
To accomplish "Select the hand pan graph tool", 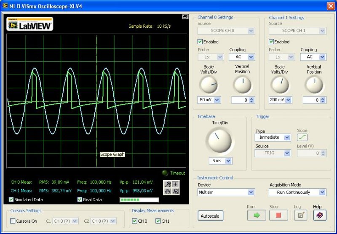I will [x=168, y=191].
